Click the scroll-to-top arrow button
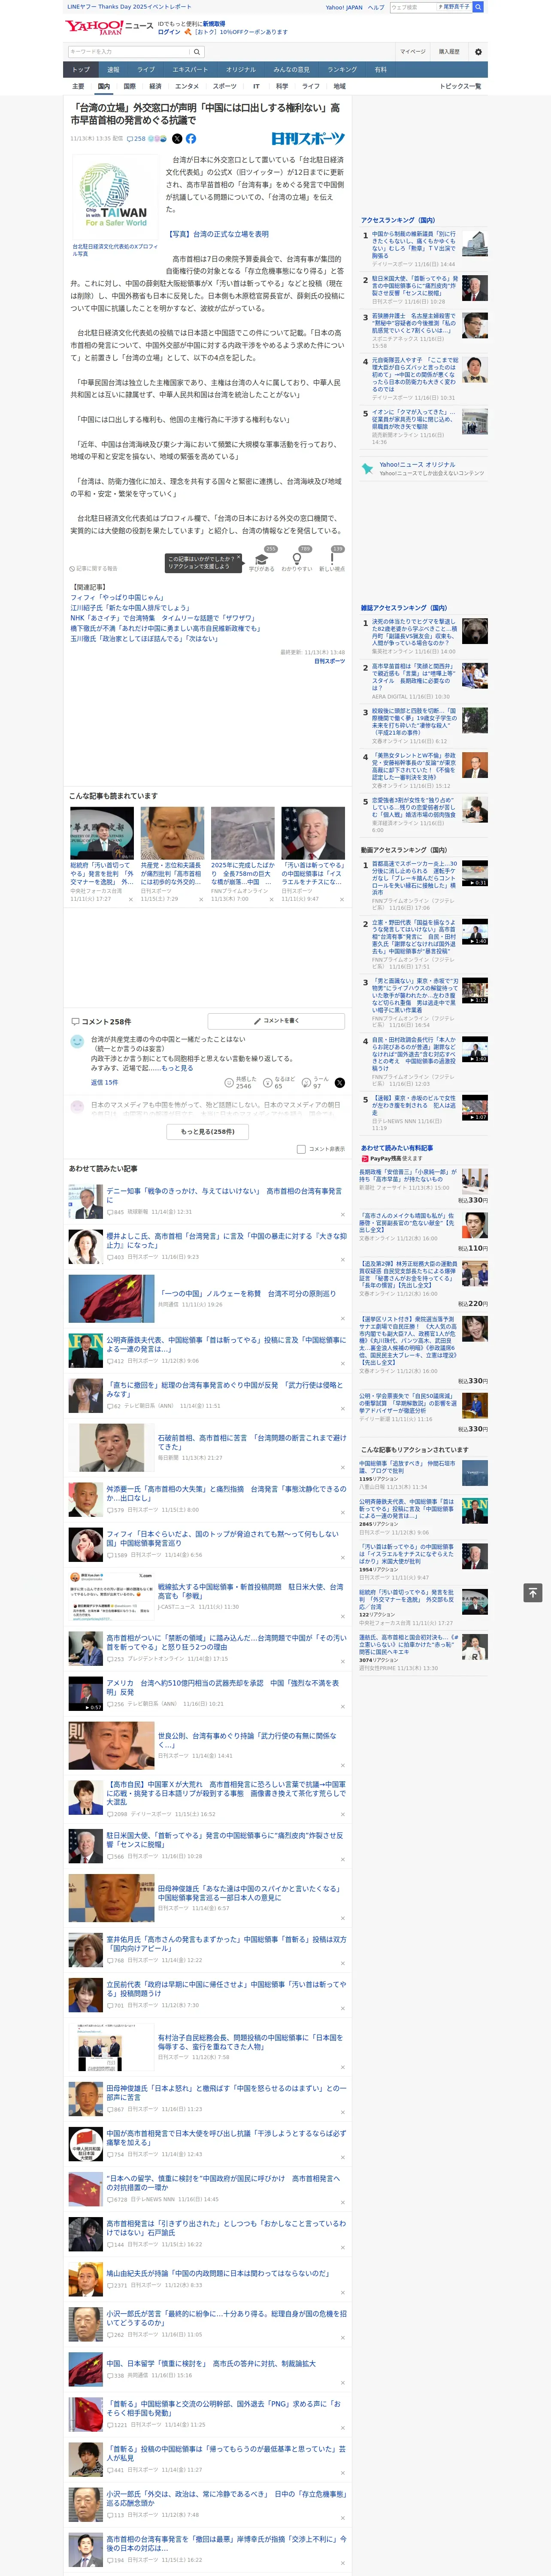551x2576 pixels. 533,1592
